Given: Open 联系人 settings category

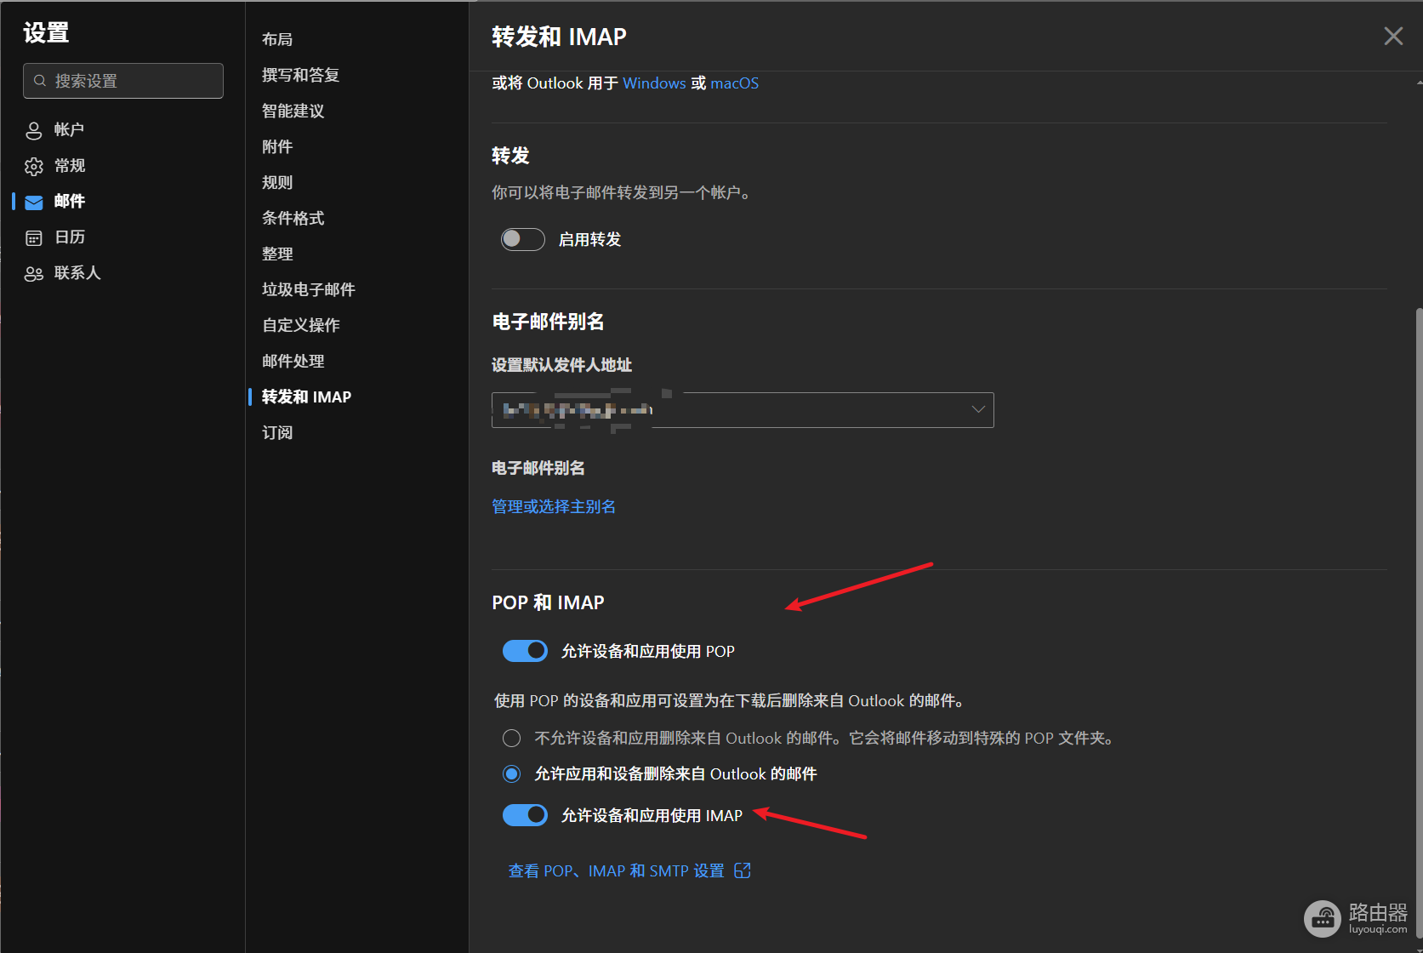Looking at the screenshot, I should coord(77,272).
